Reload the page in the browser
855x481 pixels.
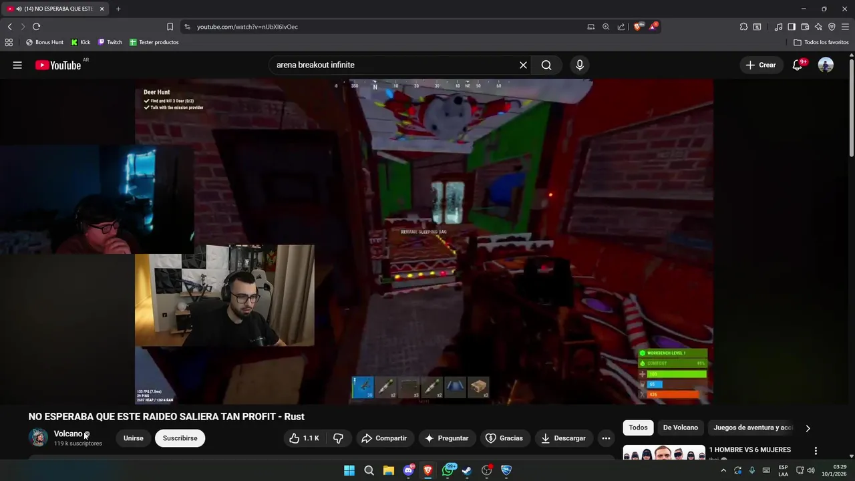36,27
